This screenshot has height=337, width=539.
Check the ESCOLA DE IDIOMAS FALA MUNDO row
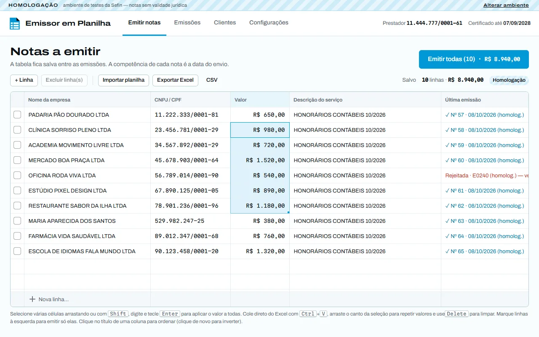(x=17, y=251)
